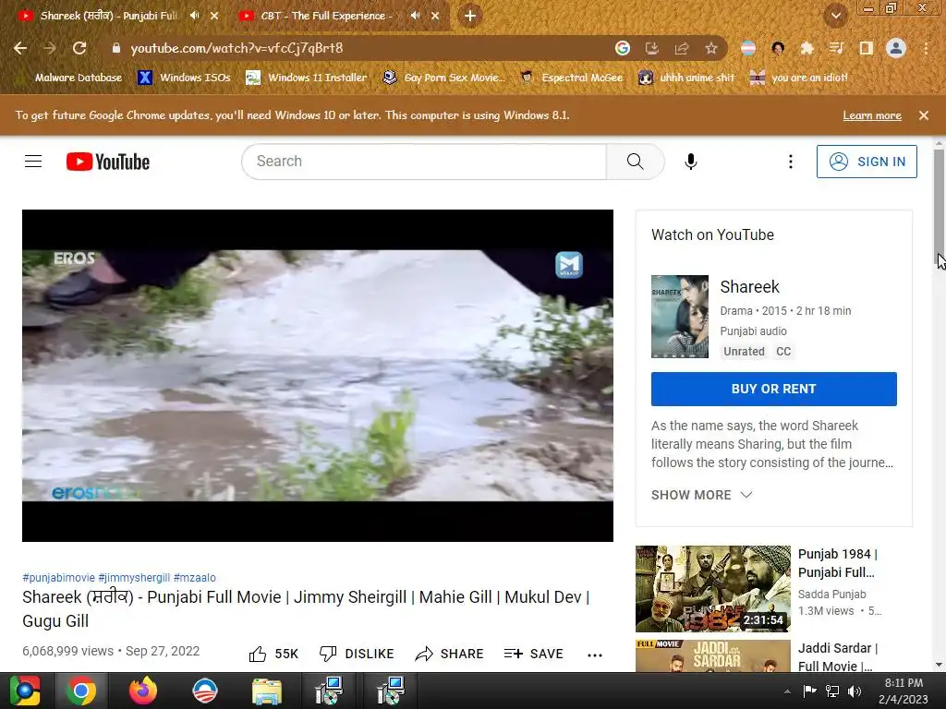Open the Malware Database bookmark

tap(71, 78)
